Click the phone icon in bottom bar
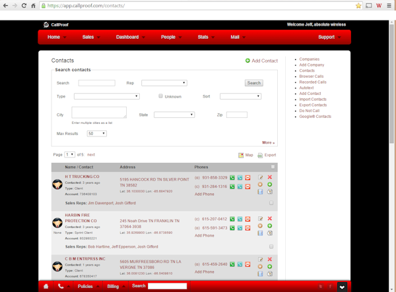Image resolution: width=396 pixels, height=292 pixels. (x=61, y=286)
